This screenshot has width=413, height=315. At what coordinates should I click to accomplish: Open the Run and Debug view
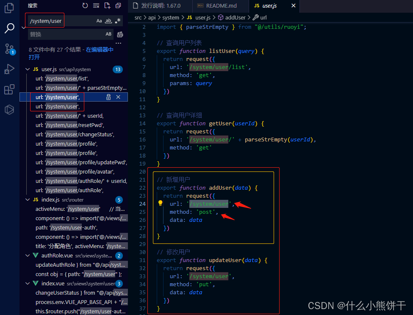9,69
